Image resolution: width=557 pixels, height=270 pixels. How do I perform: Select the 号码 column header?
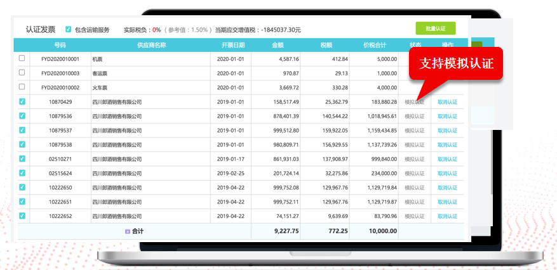click(x=60, y=45)
